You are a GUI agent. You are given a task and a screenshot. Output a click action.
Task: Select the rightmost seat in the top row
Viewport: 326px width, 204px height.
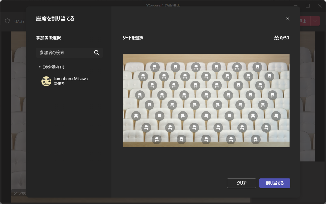click(x=257, y=67)
